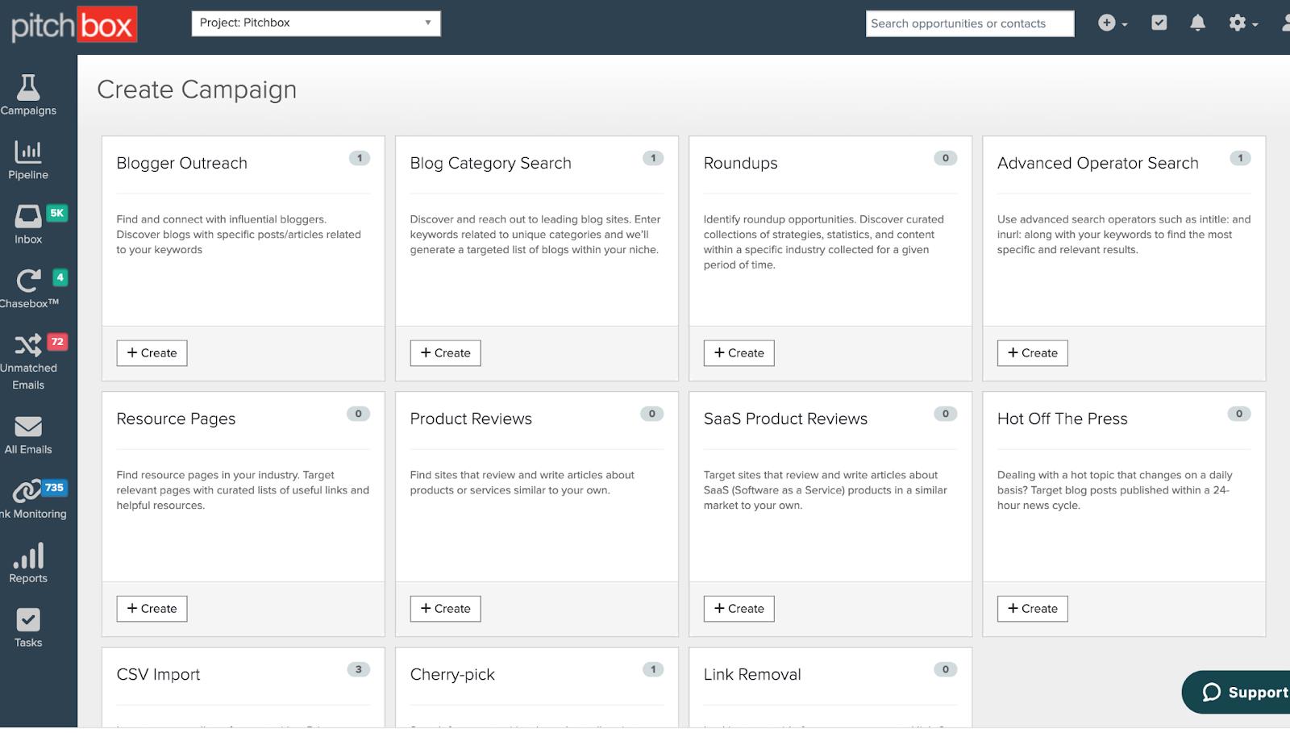The image size is (1290, 733).
Task: Select the SaaS Product Reviews title
Action: tap(785, 419)
